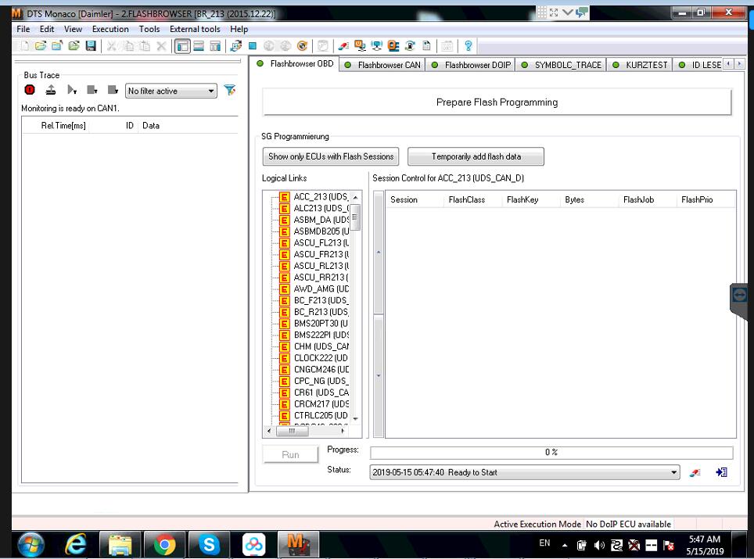This screenshot has height=559, width=754.
Task: Switch to the KURZTEST tab
Action: (641, 65)
